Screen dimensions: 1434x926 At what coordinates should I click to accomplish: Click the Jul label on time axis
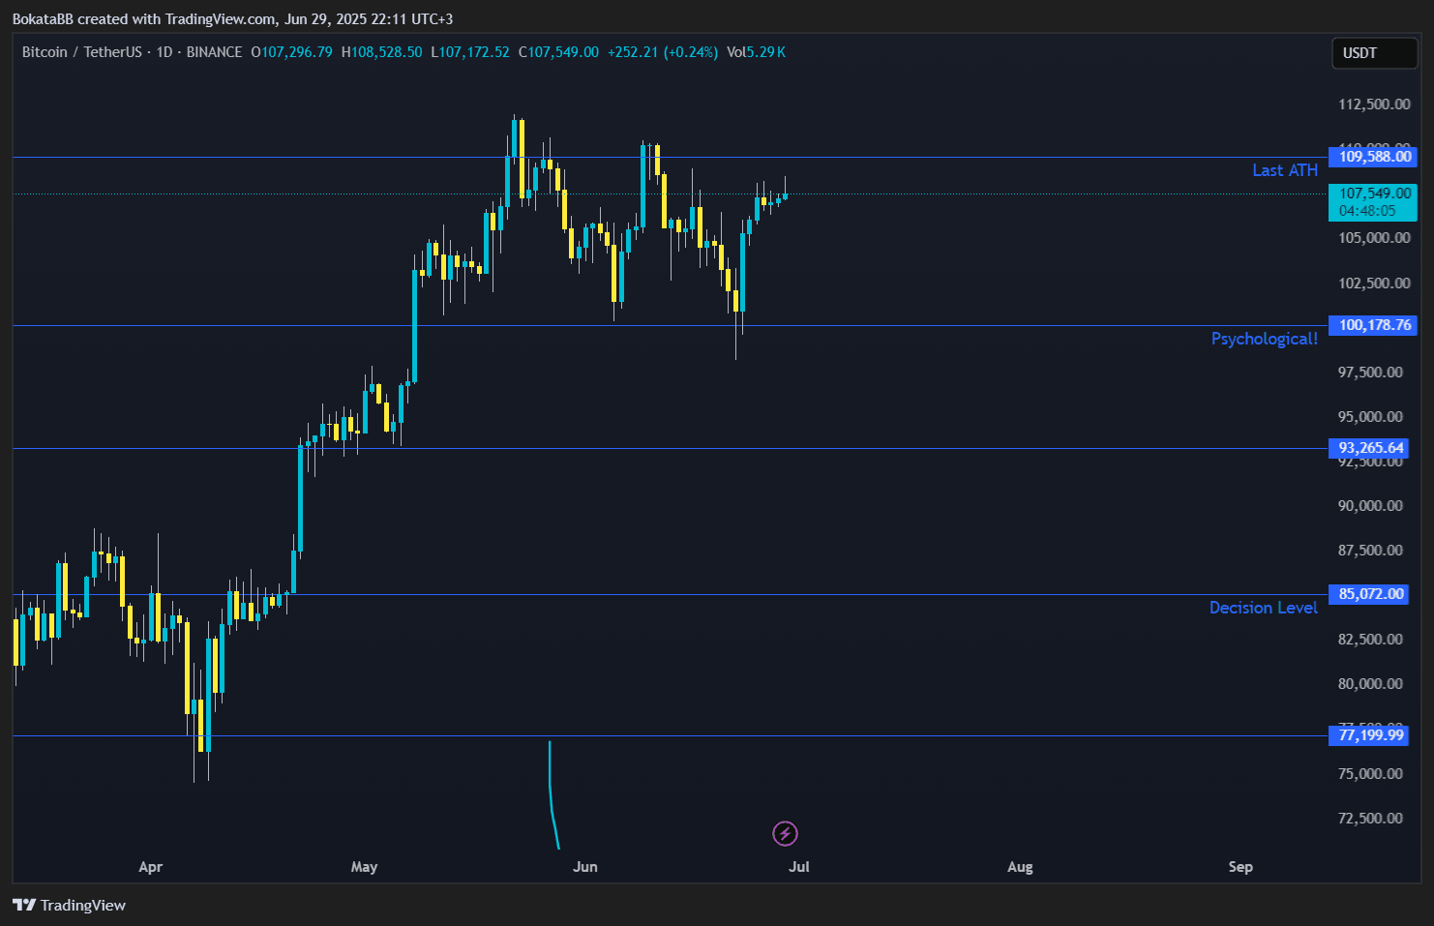(x=798, y=867)
